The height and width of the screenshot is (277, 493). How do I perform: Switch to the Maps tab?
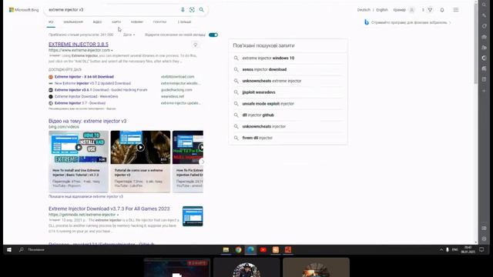116,22
